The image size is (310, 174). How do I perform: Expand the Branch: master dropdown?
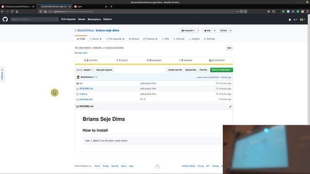tap(84, 70)
